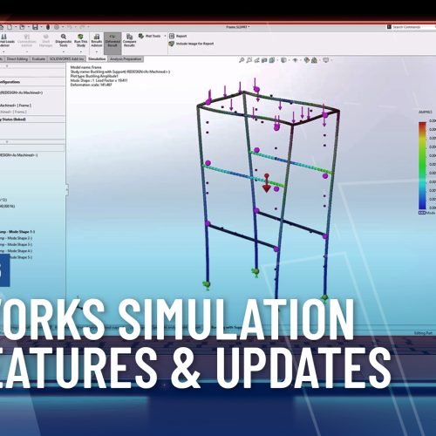This screenshot has height=436, width=436.
Task: Click the AMPRES color legend bar
Action: click(x=422, y=166)
